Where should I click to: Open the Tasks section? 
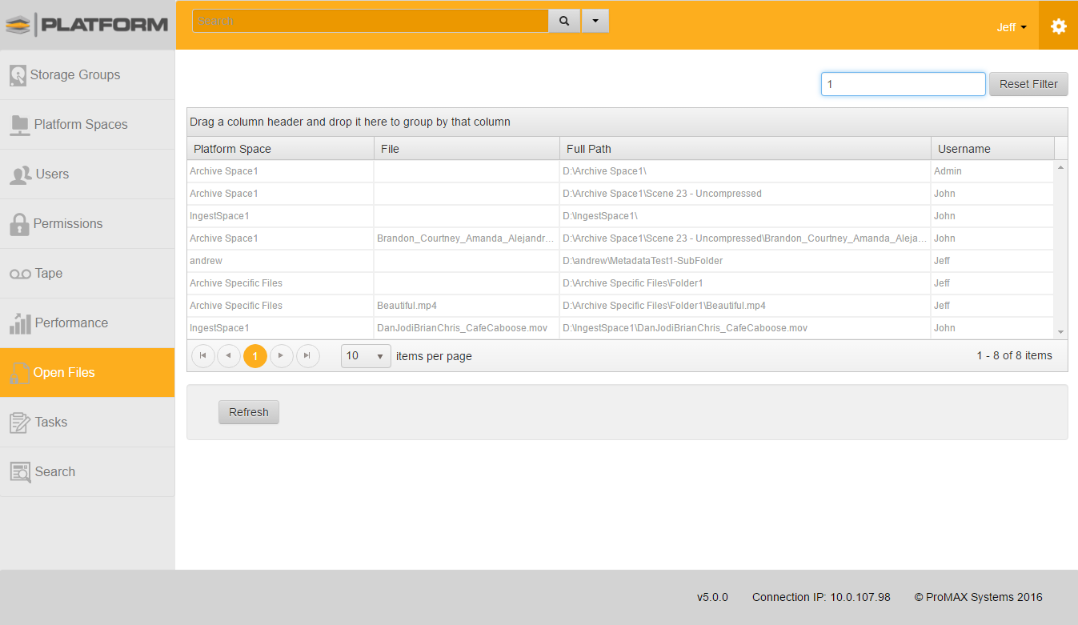(x=87, y=423)
